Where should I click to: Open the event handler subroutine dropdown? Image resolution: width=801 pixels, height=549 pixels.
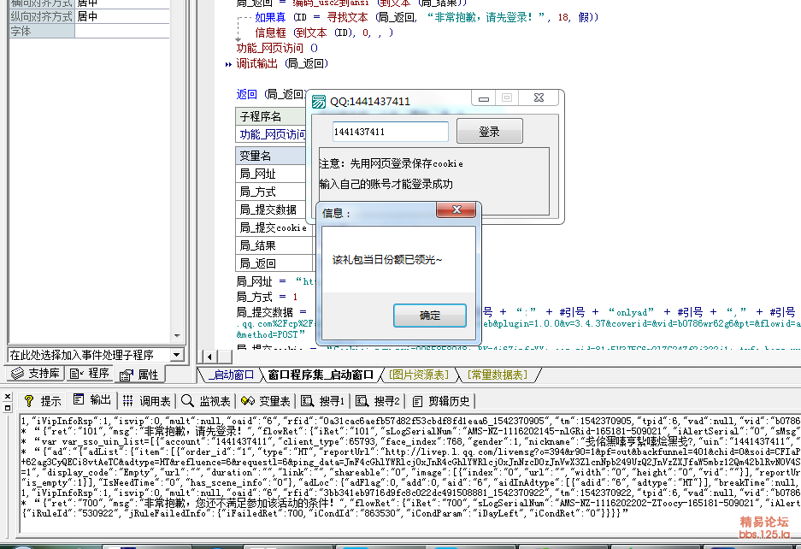[x=176, y=355]
